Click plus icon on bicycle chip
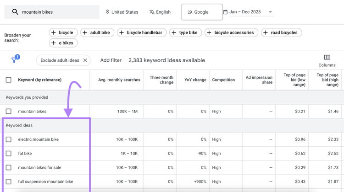 tap(54, 32)
